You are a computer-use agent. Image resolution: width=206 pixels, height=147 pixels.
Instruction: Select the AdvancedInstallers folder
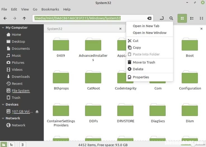[93, 50]
